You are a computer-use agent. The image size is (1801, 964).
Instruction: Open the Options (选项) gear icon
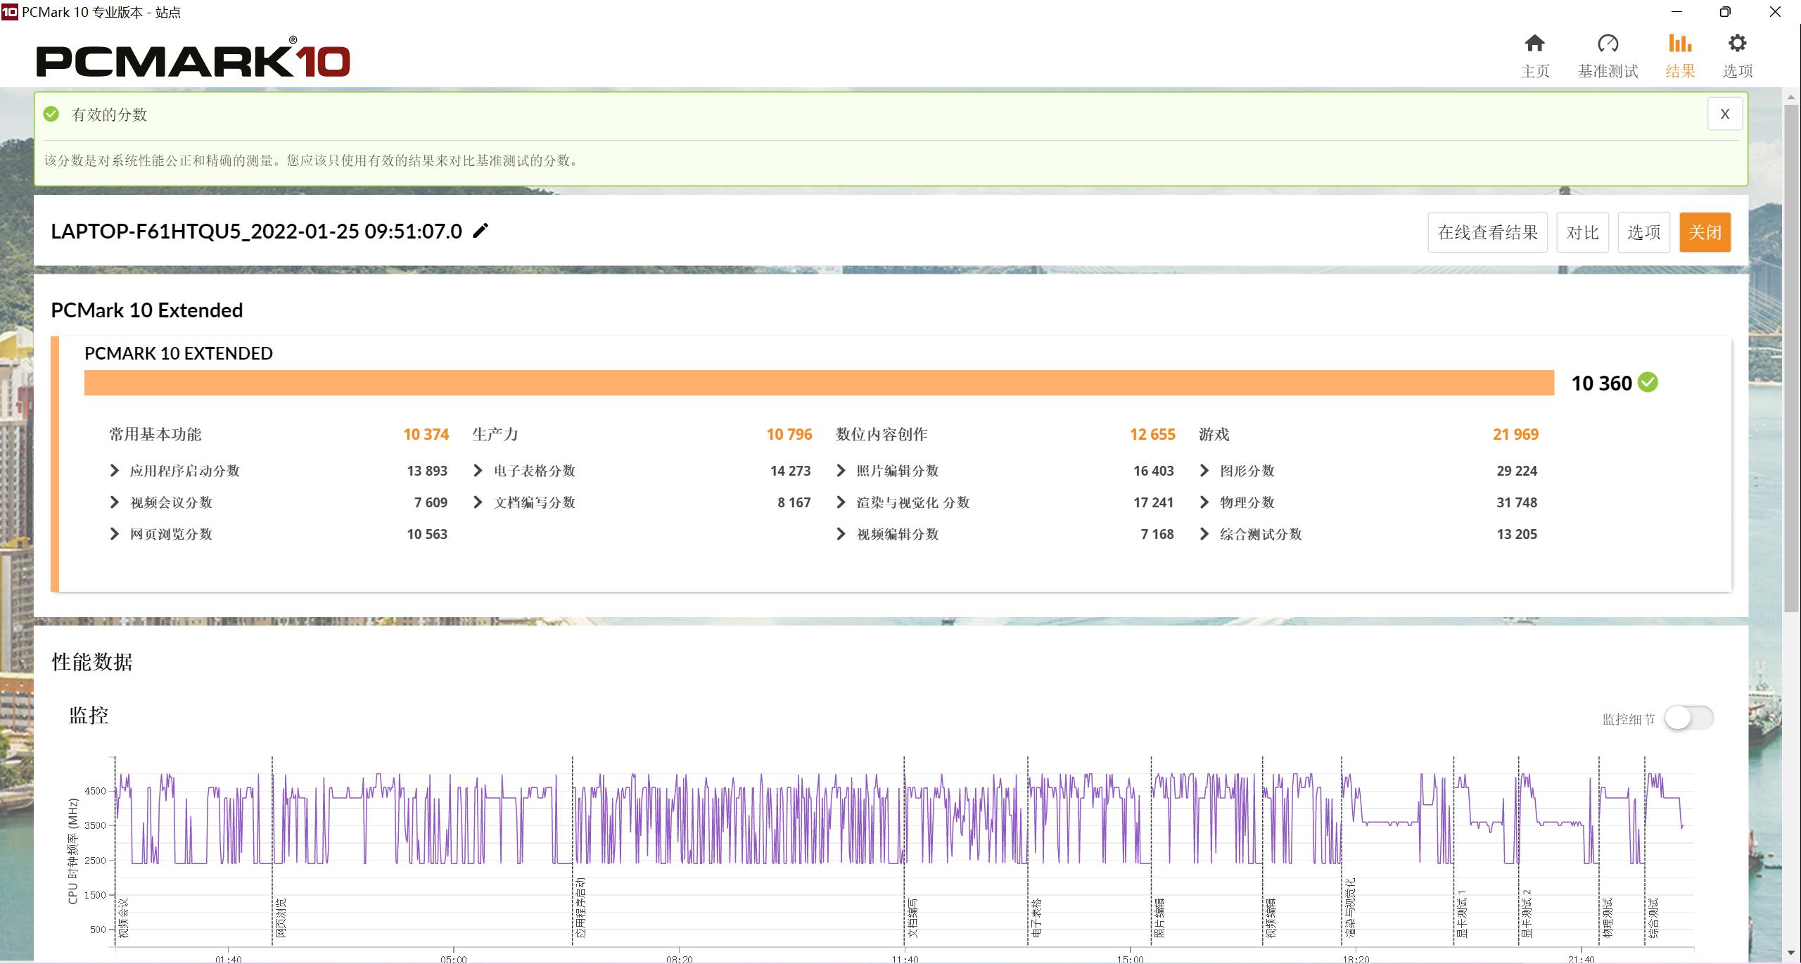[1737, 44]
